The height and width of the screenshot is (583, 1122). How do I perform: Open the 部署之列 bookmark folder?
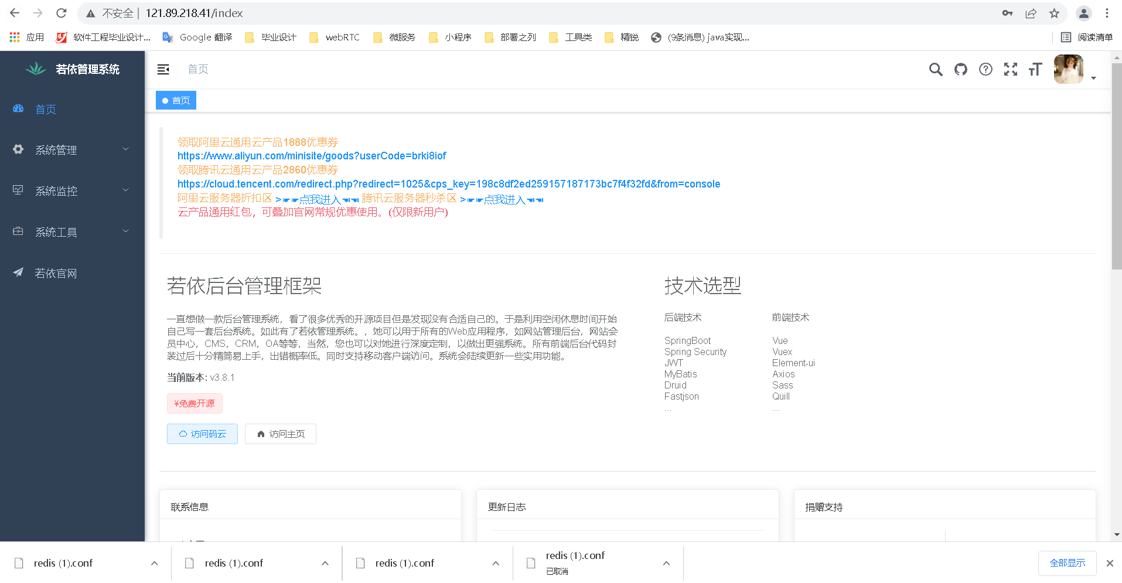(510, 37)
